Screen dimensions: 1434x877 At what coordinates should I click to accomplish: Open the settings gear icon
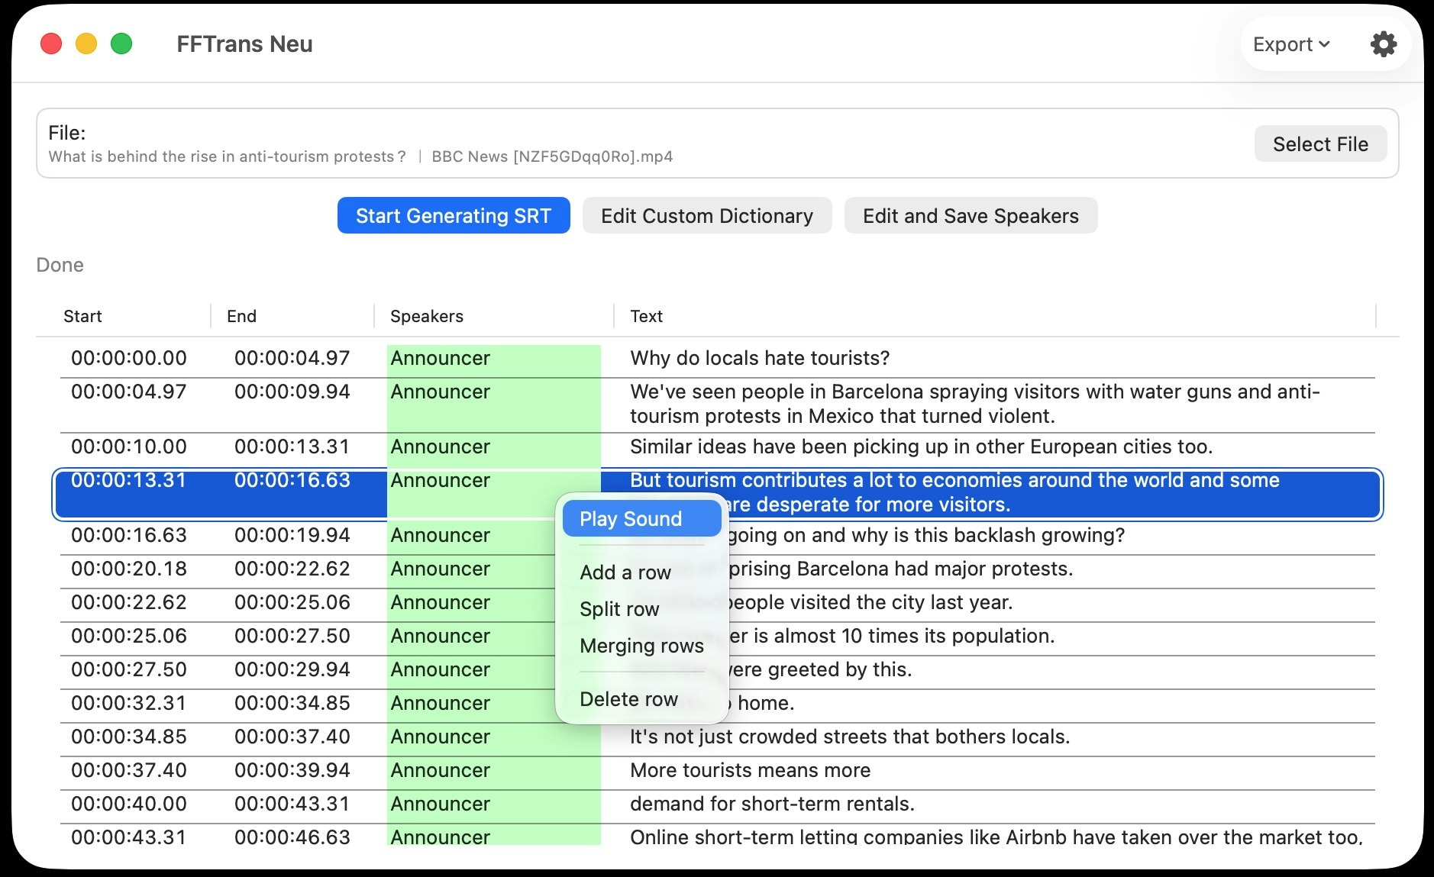tap(1384, 44)
